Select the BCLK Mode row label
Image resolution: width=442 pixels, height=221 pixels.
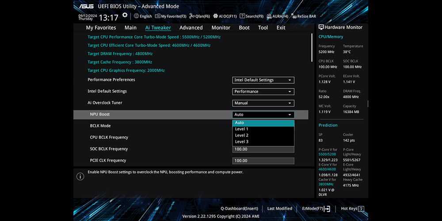tap(100, 126)
